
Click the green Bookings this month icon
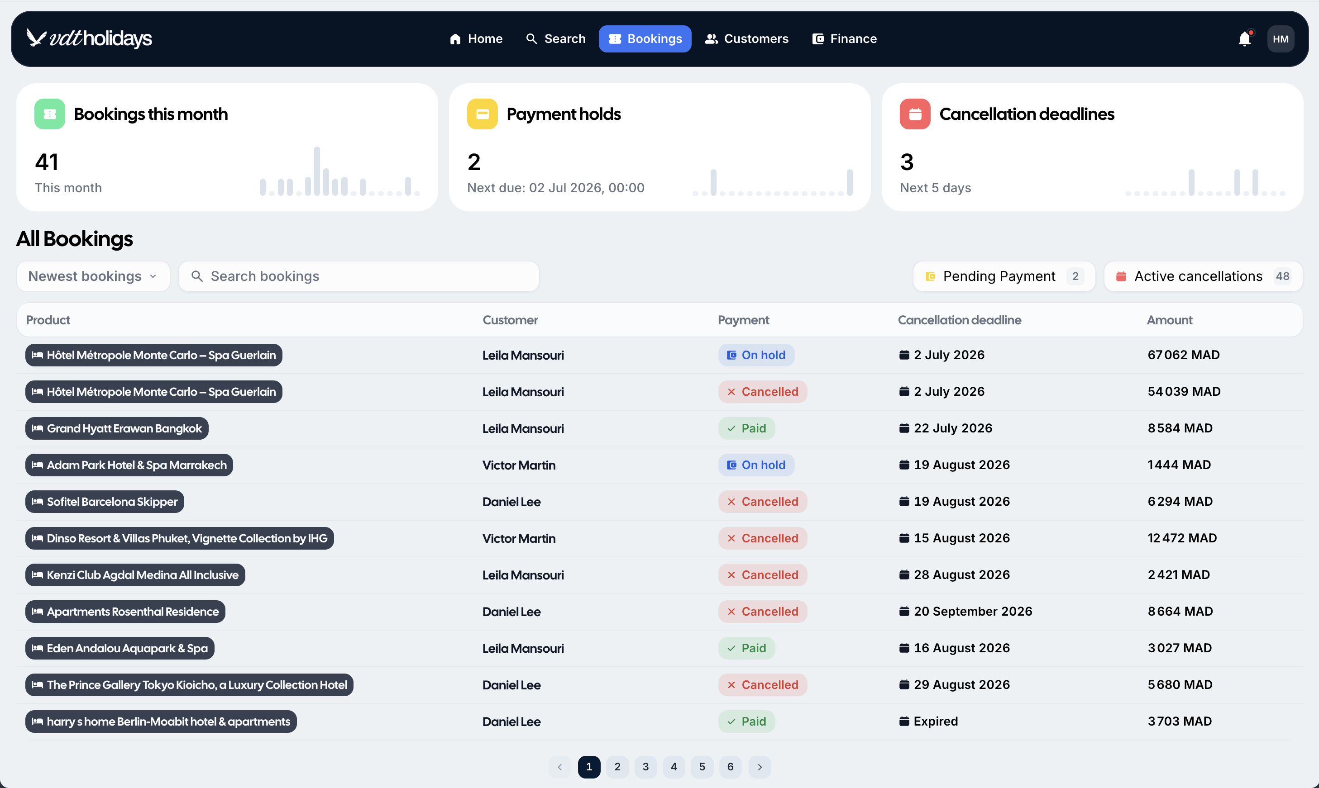pos(49,114)
